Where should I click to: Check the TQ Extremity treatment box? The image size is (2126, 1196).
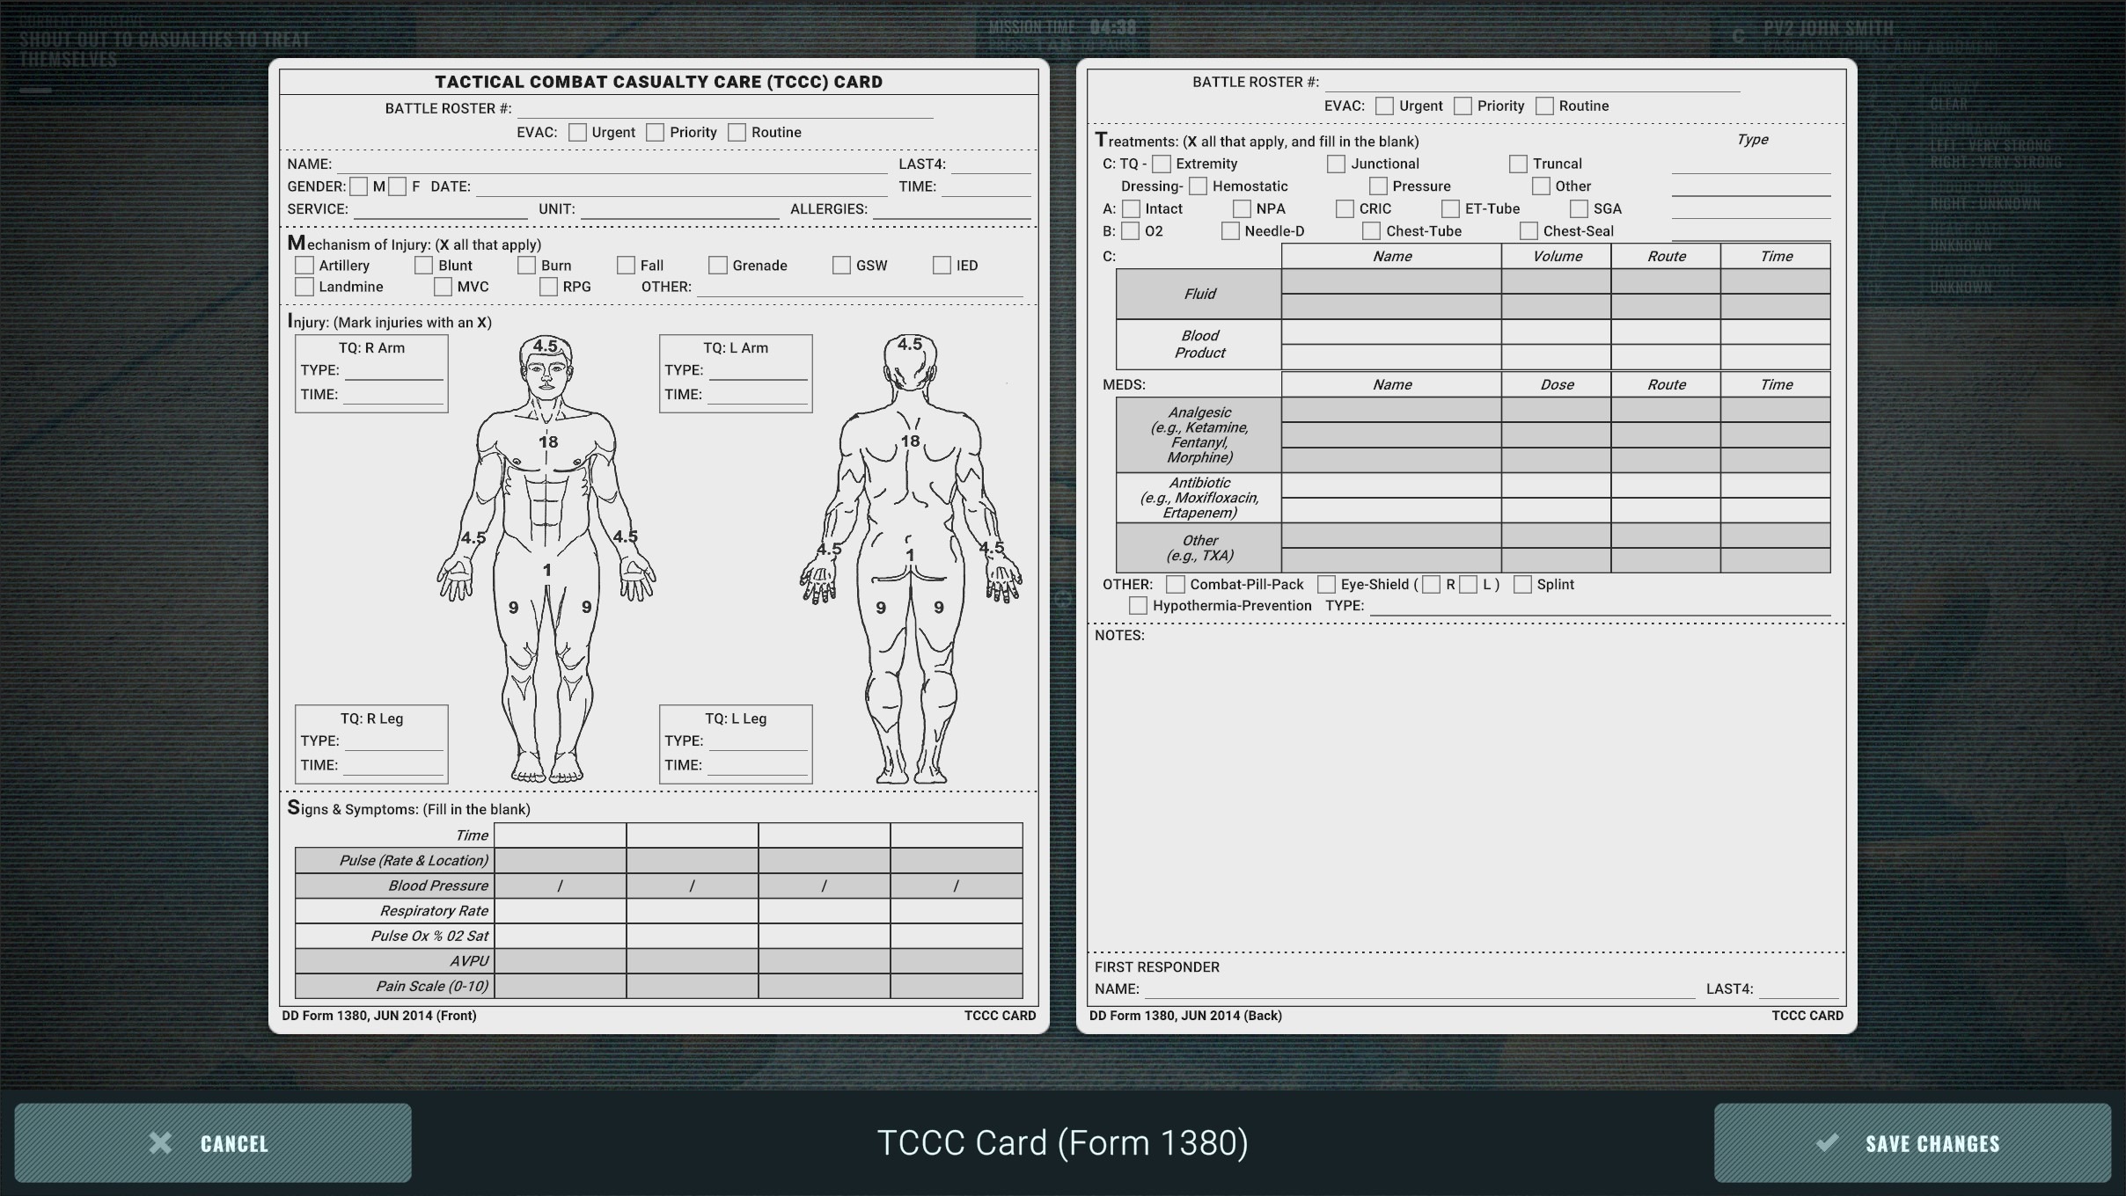click(x=1162, y=164)
